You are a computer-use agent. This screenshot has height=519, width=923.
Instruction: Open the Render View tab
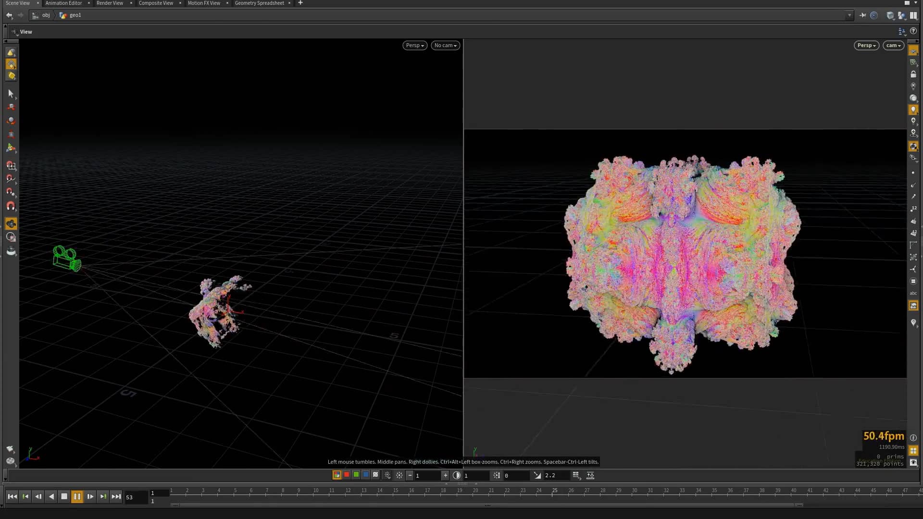pyautogui.click(x=109, y=3)
